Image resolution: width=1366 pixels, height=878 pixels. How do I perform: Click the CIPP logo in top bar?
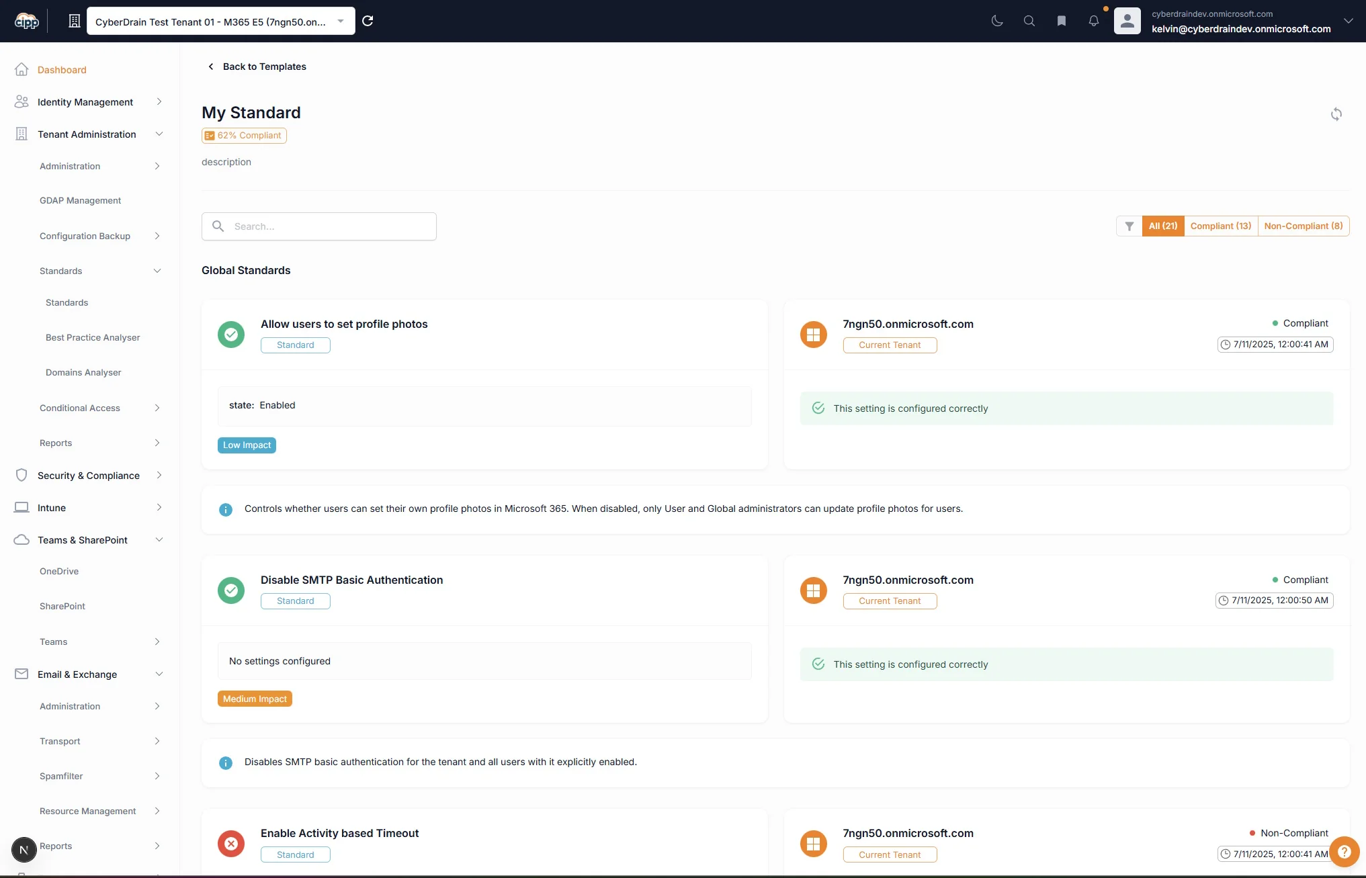[27, 21]
